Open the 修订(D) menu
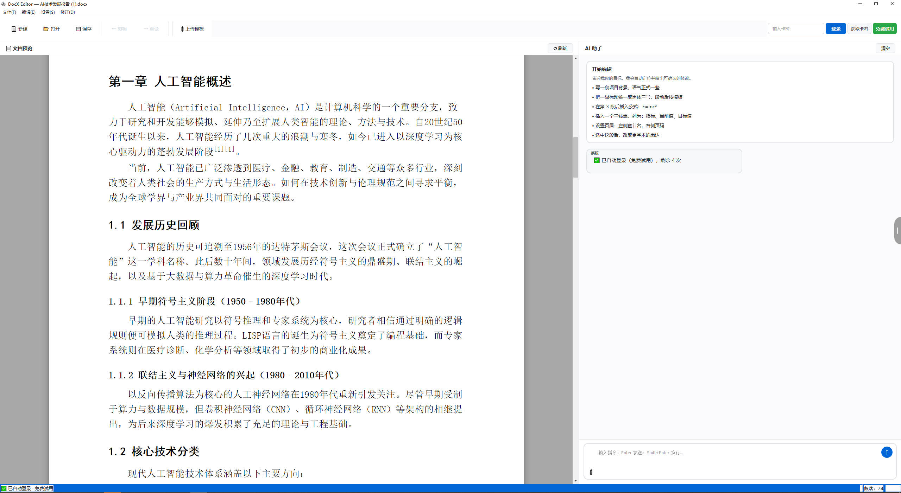 coord(68,12)
